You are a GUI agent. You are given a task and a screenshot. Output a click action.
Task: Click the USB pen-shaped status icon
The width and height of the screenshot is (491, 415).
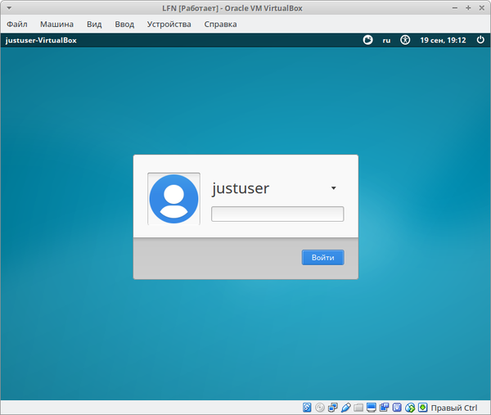point(345,407)
